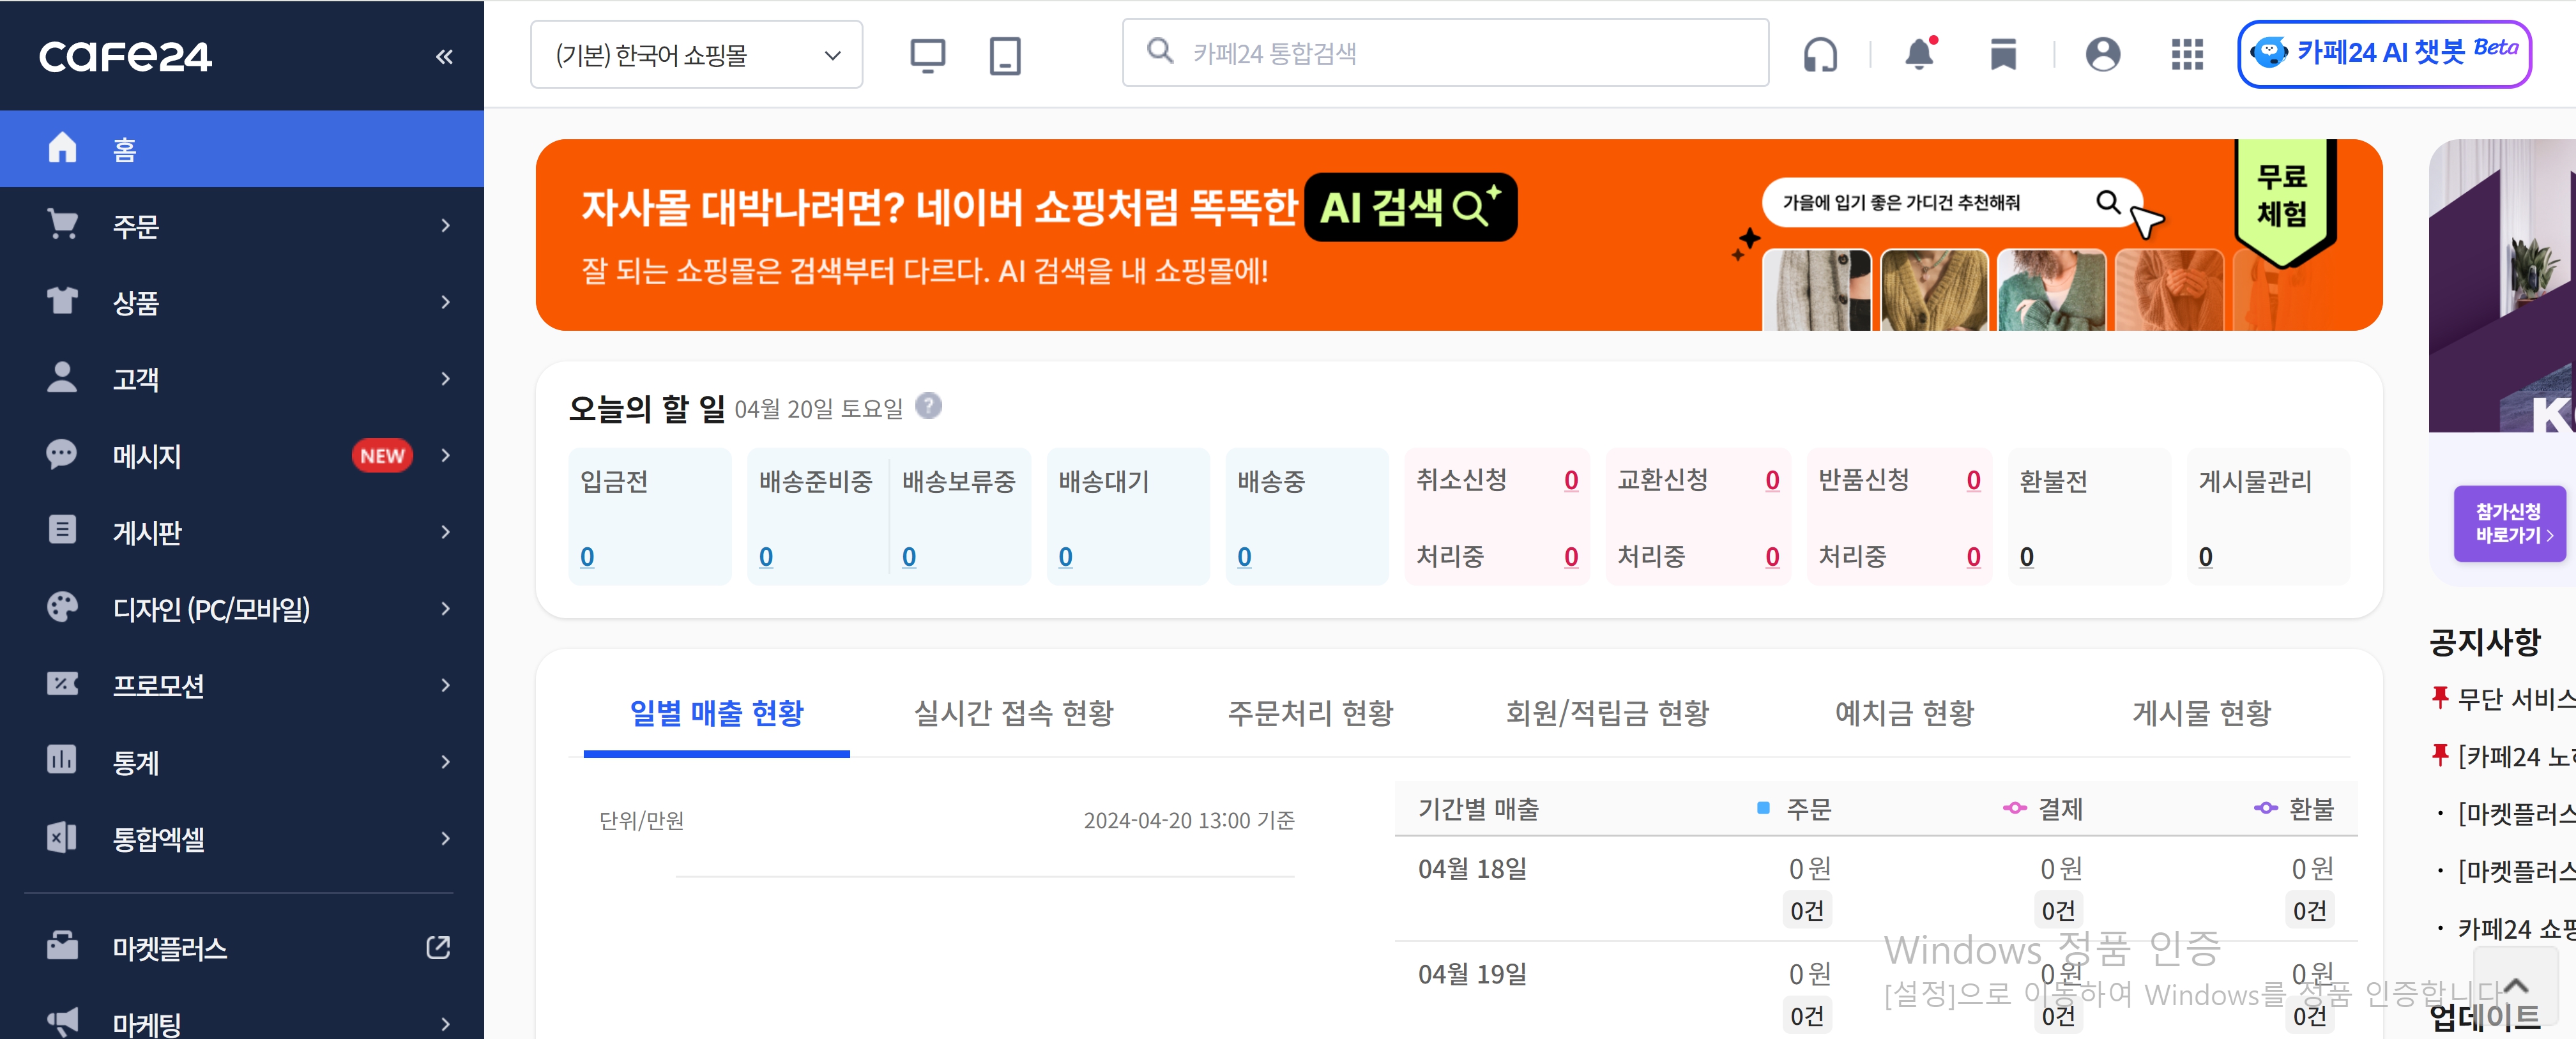Click 참가신청 바로가기 button
The height and width of the screenshot is (1039, 2576).
(2510, 524)
